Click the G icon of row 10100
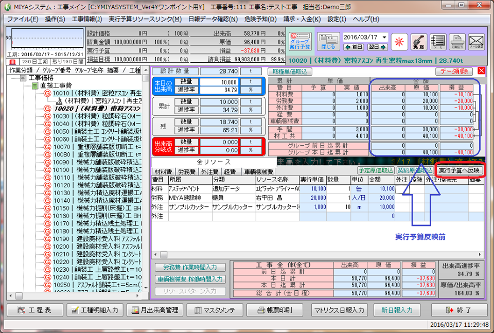Screen dimensions: 494x333 pyautogui.click(x=47, y=170)
